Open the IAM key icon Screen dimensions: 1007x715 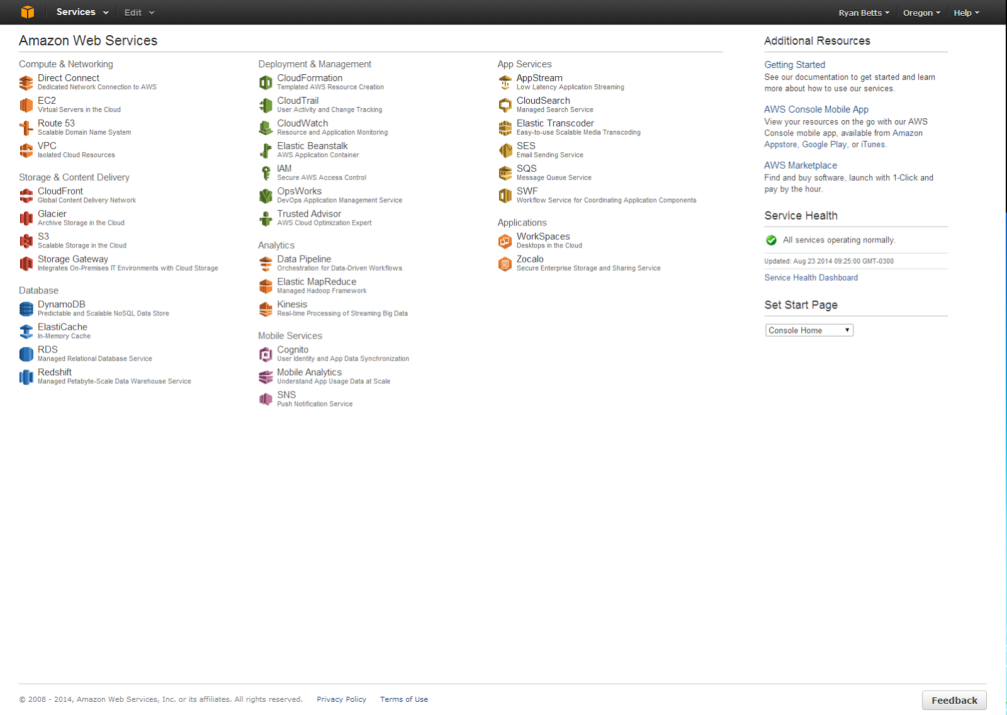pyautogui.click(x=266, y=173)
